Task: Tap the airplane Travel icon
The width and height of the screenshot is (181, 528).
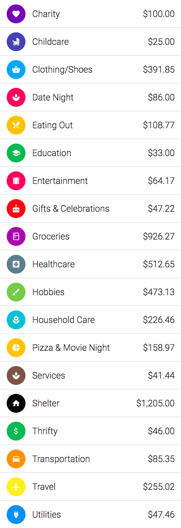Action: [x=16, y=487]
